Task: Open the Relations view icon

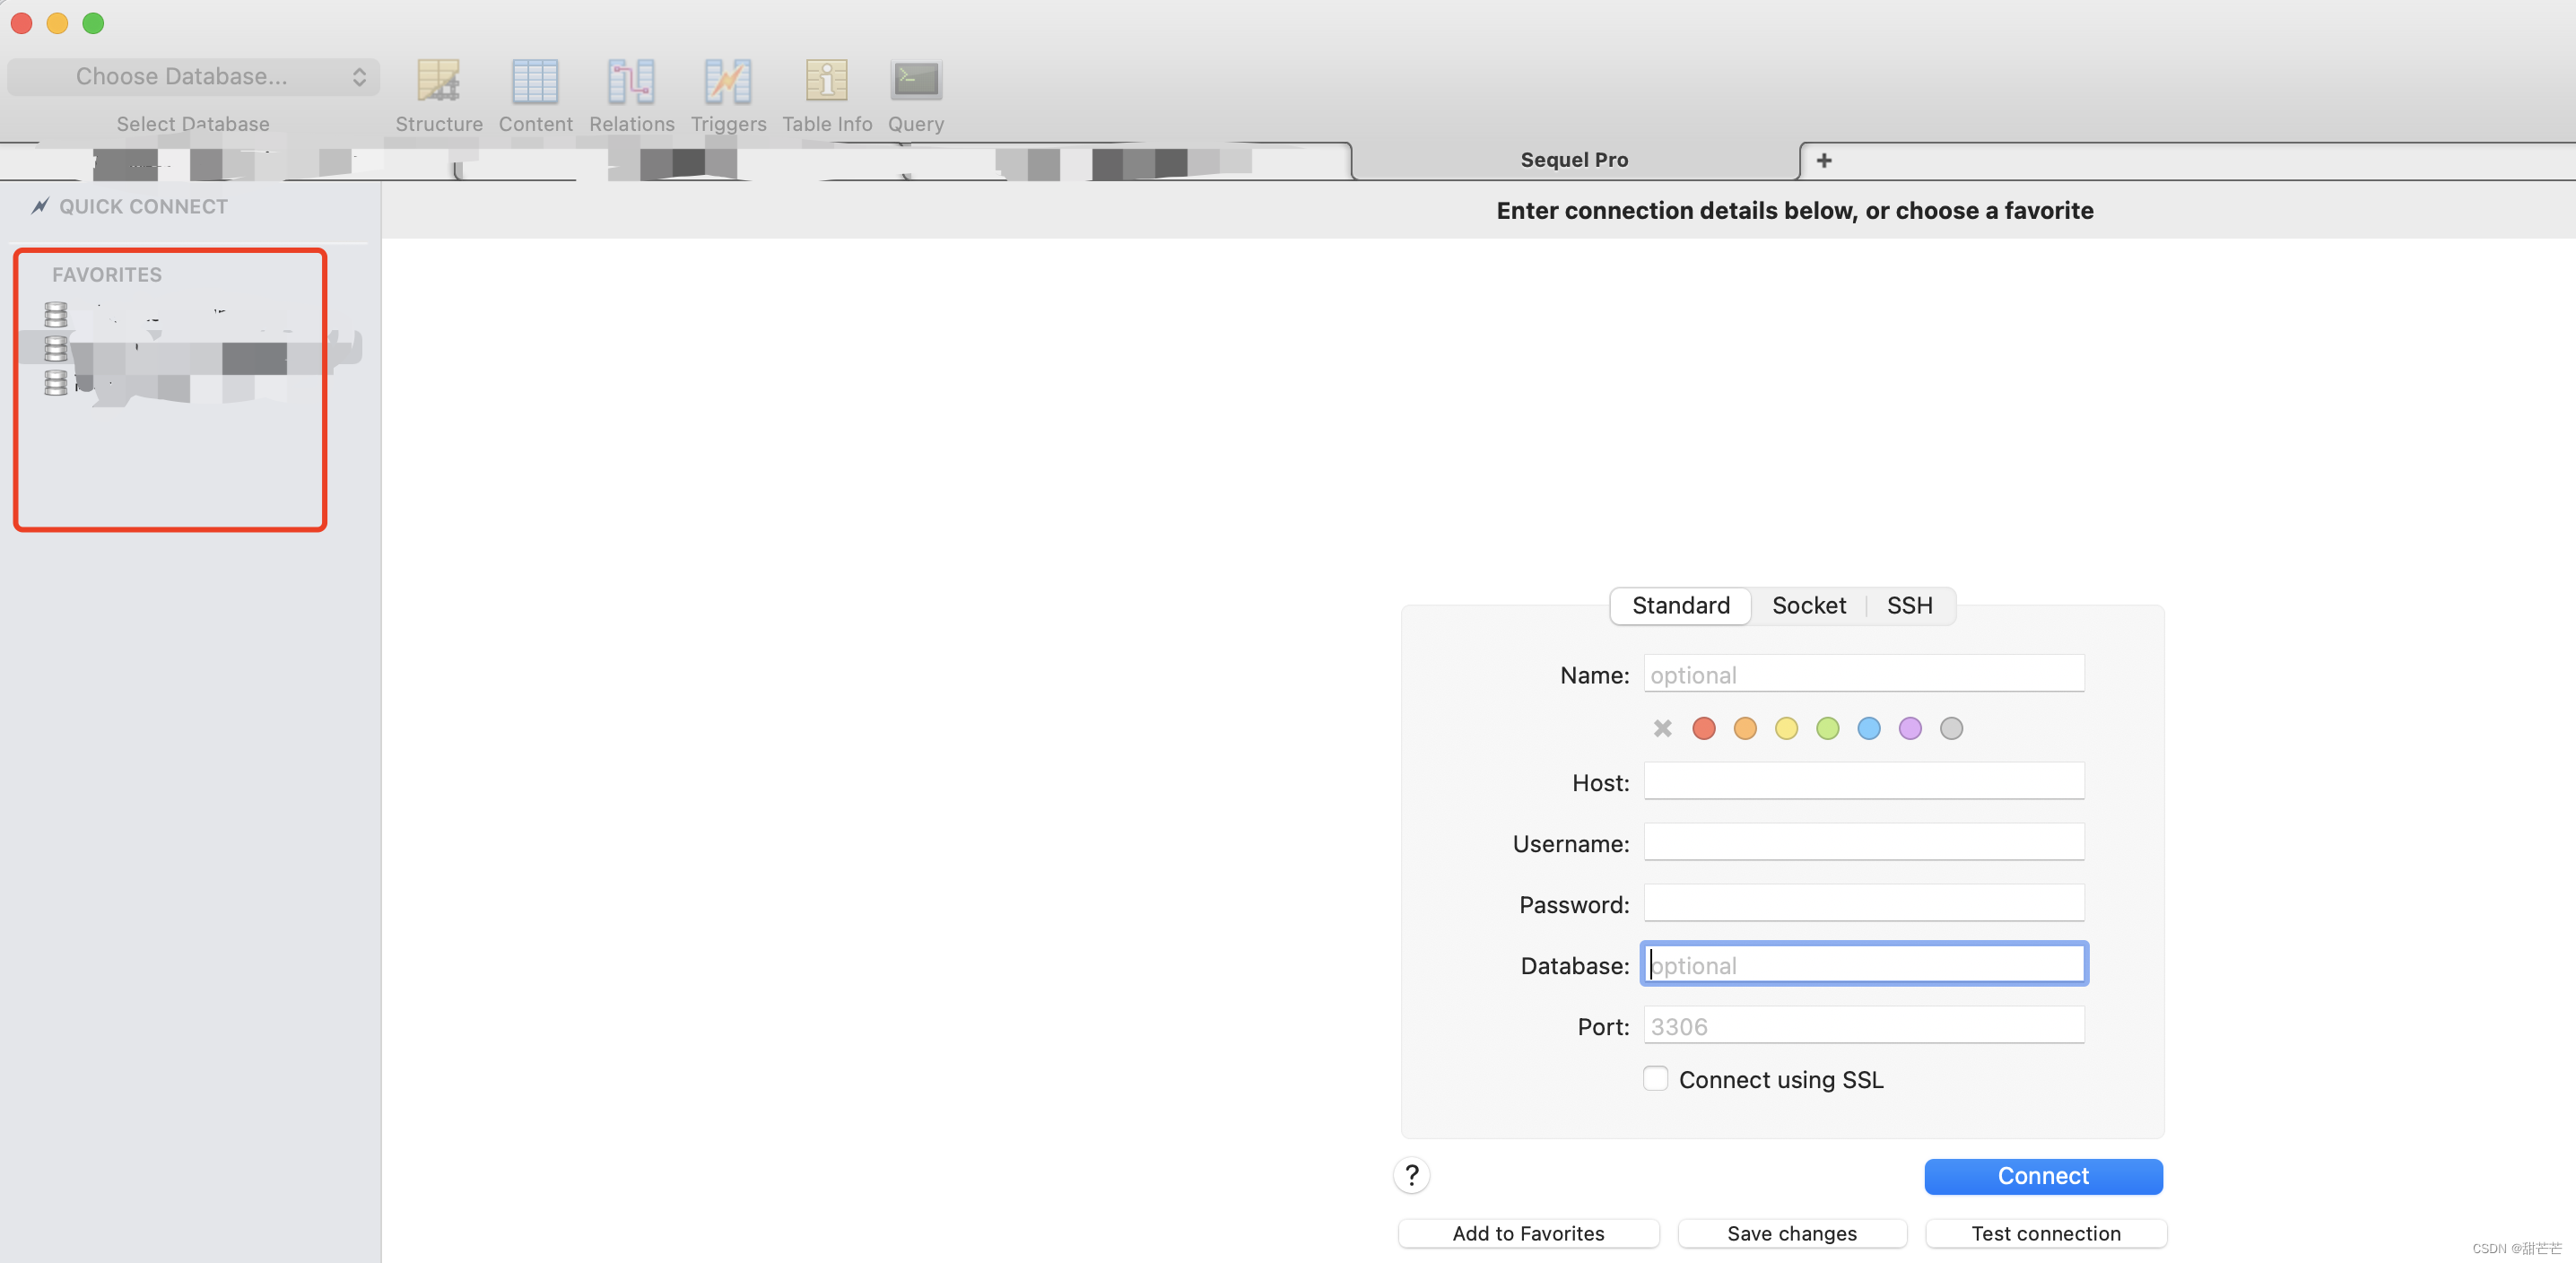Action: [x=631, y=81]
